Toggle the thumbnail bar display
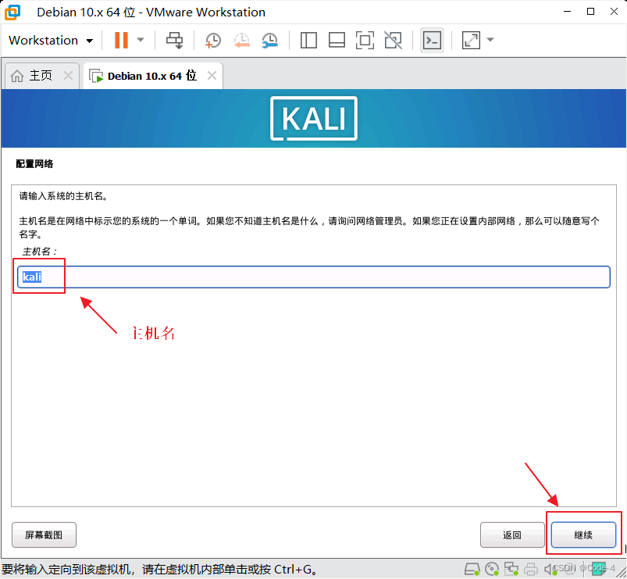627x579 pixels. coord(337,40)
